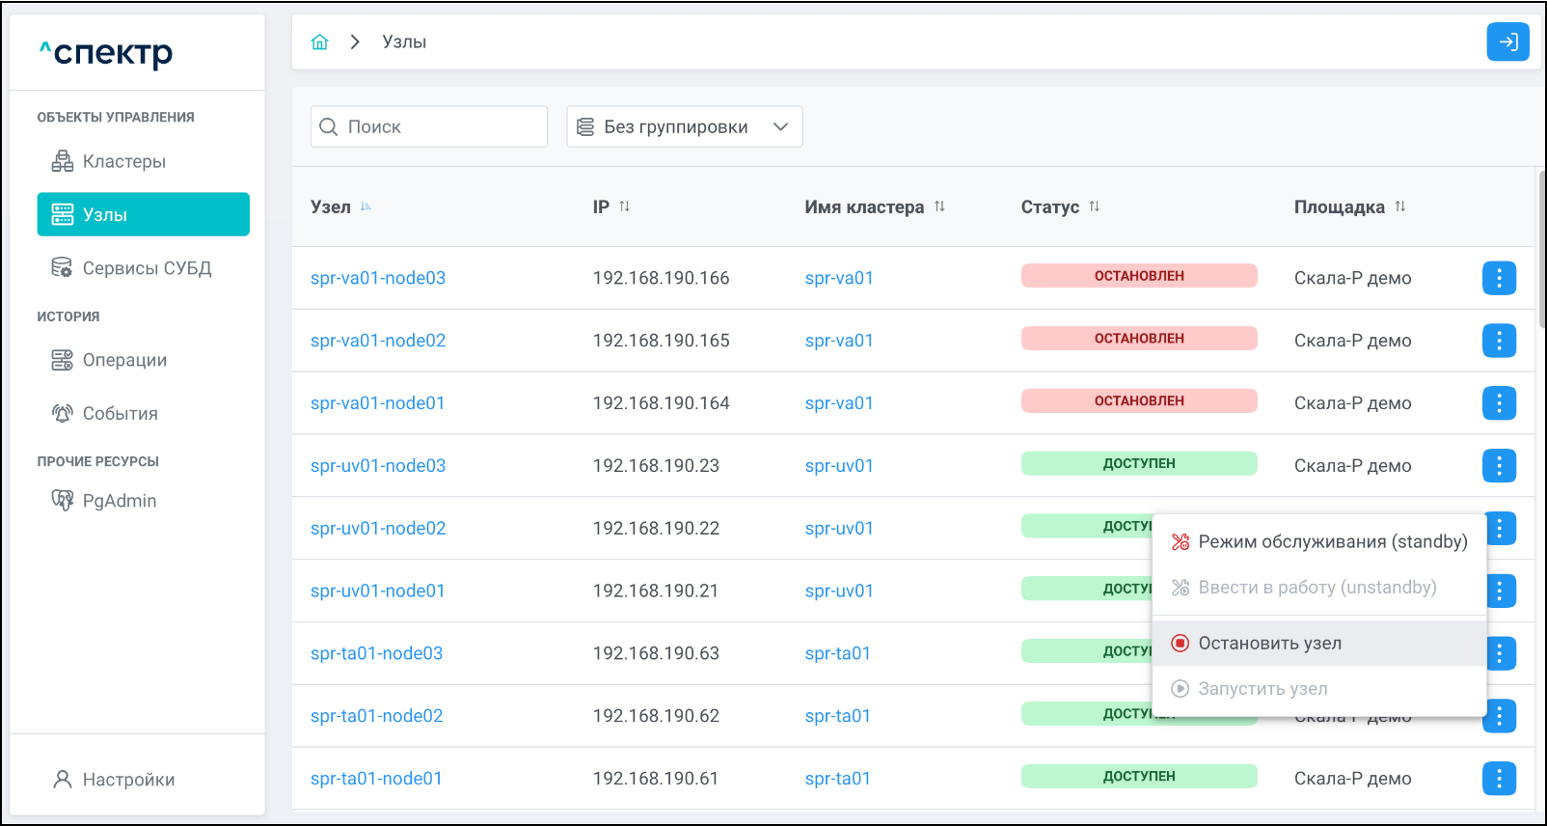Image resolution: width=1547 pixels, height=826 pixels.
Task: Expand the Без группировки dropdown
Action: pos(684,127)
